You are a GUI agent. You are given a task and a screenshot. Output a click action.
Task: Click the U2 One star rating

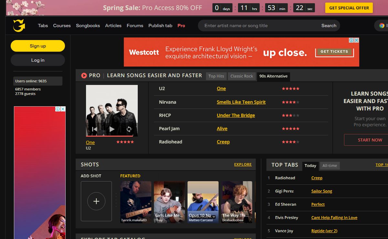[x=291, y=88]
